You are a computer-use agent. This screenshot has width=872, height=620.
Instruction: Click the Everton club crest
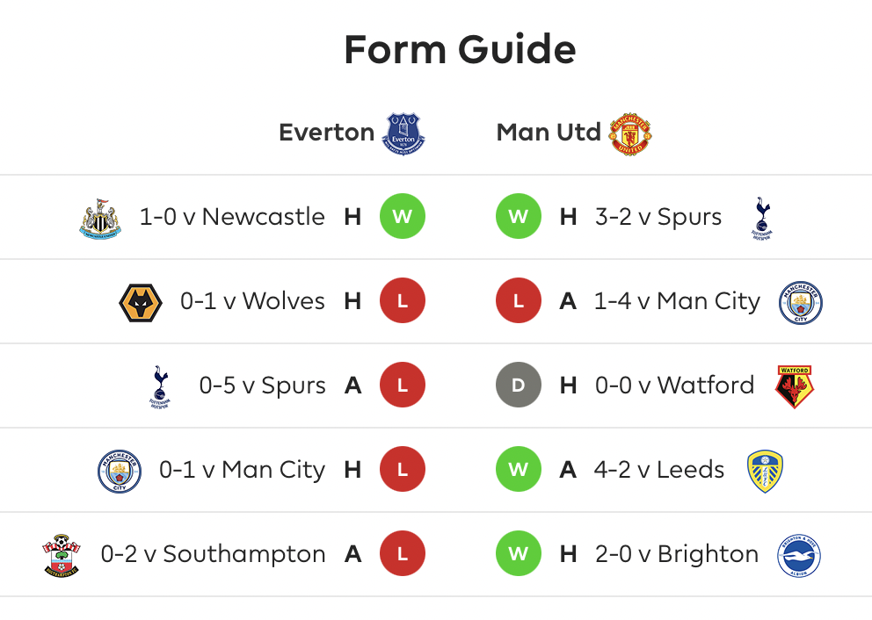[403, 133]
